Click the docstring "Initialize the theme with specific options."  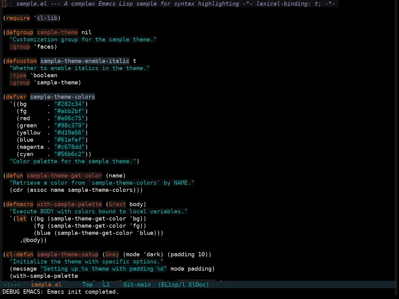point(87,262)
